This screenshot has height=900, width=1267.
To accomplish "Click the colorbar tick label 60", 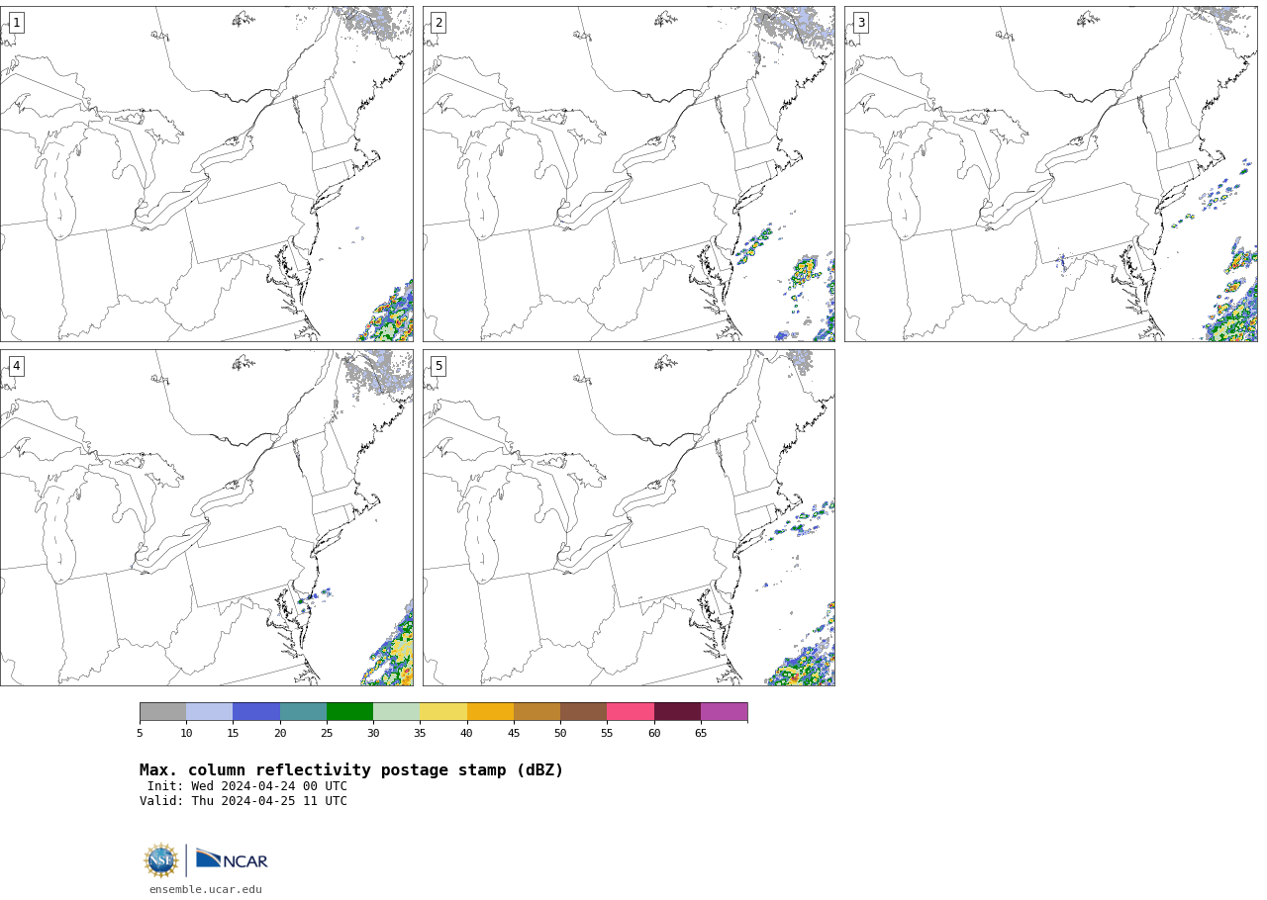I will point(654,733).
